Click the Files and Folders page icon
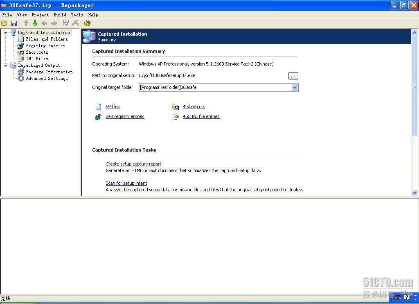The width and height of the screenshot is (419, 304). 21,39
